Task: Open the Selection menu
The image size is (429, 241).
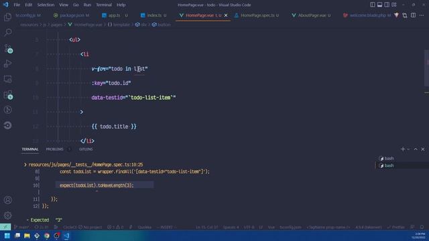Action: (46, 5)
